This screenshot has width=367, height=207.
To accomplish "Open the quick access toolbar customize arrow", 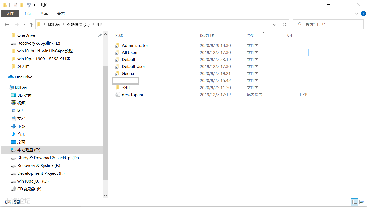I will click(x=34, y=5).
